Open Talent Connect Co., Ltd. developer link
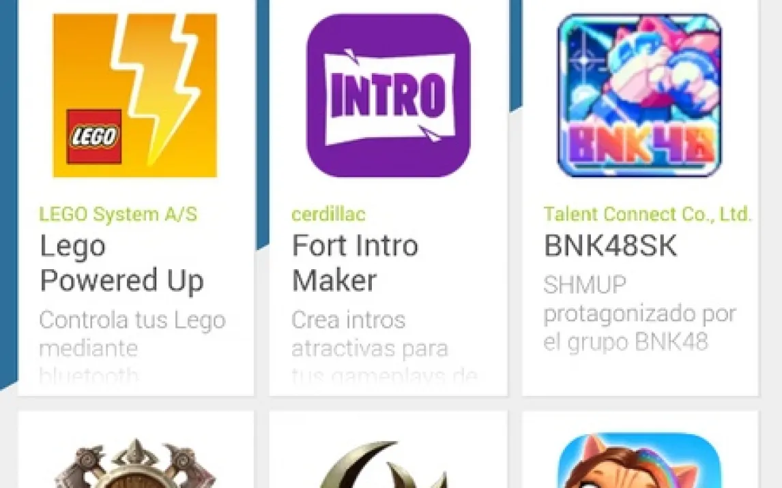This screenshot has height=488, width=782. tap(648, 214)
